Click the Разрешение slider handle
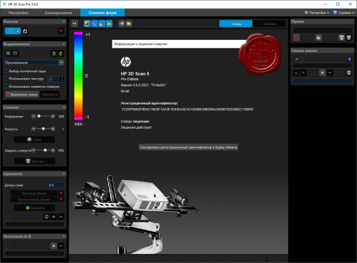 coord(39,116)
